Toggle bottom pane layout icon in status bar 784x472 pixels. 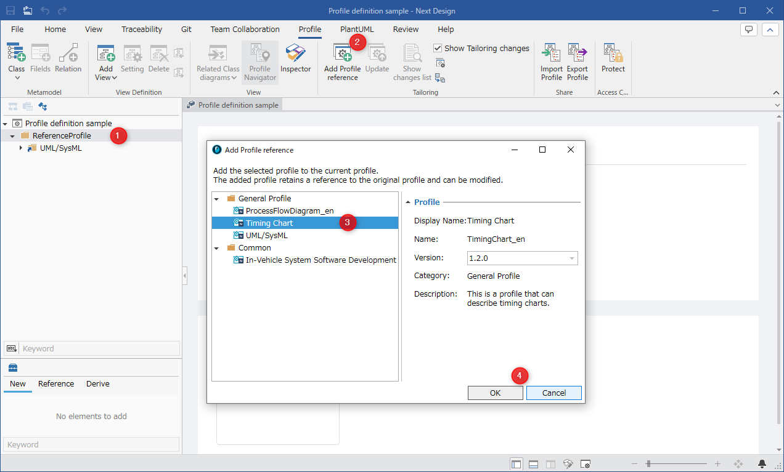tap(534, 463)
